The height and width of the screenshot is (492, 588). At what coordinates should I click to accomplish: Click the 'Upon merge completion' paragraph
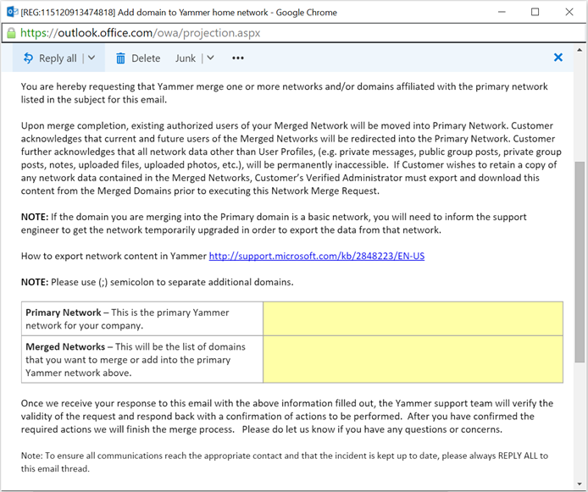pos(291,158)
